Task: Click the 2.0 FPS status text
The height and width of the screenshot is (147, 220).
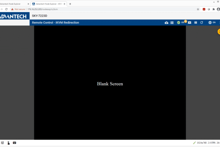Action: tap(211, 143)
